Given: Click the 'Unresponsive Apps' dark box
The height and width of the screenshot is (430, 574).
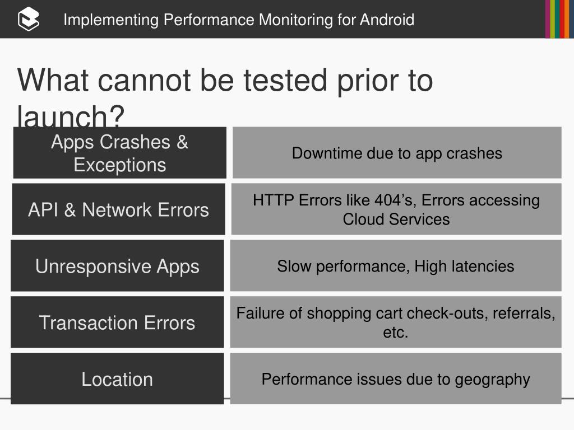Looking at the screenshot, I should click(117, 266).
